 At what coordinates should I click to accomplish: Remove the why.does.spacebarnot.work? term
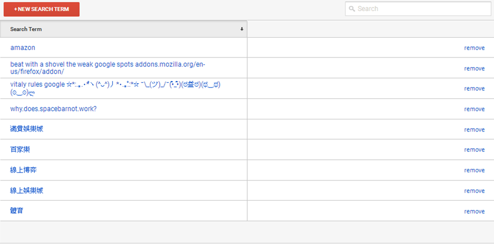[x=474, y=109]
